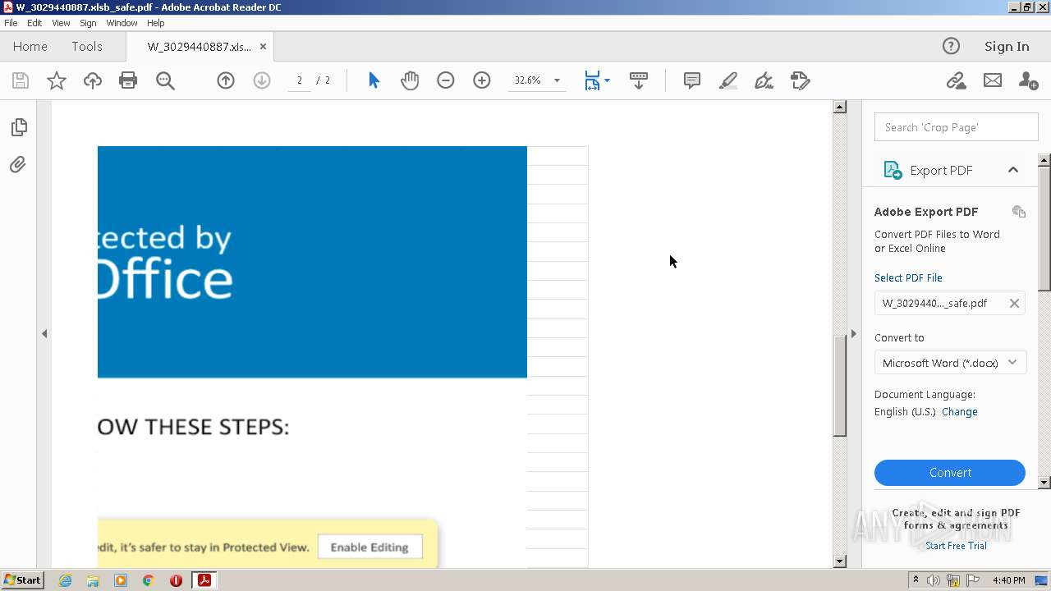Activate the Hand pan tool

[x=410, y=80]
